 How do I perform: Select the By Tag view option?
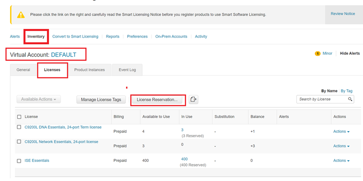[x=347, y=91]
